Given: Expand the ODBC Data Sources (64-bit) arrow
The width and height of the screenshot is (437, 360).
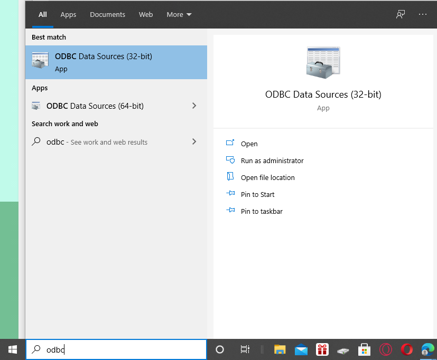Looking at the screenshot, I should (x=194, y=106).
